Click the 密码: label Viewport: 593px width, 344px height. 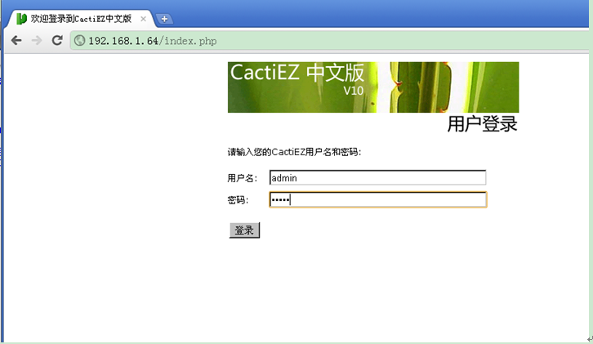click(x=238, y=200)
